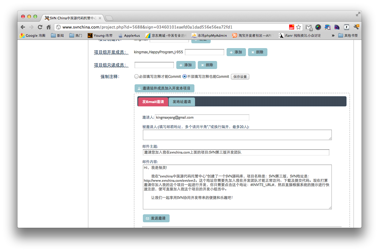Navigate back with the back arrow
379x252 pixels.
coord(23,27)
